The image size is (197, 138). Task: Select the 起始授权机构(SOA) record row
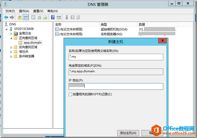click(116, 29)
